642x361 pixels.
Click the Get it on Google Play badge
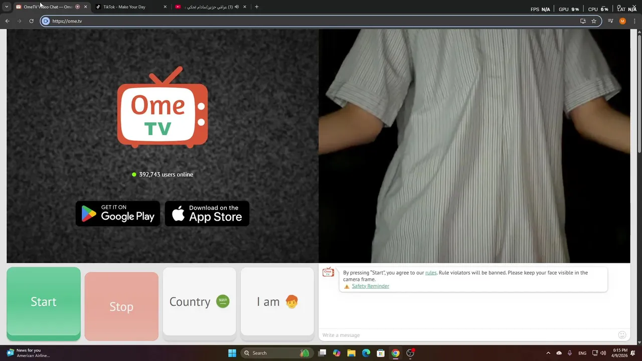click(118, 214)
